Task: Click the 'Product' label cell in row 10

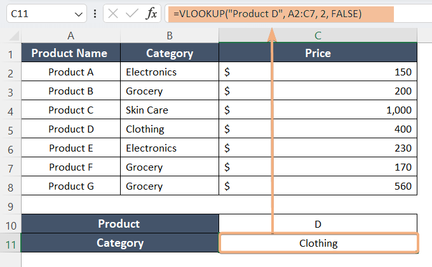Action: coord(120,223)
